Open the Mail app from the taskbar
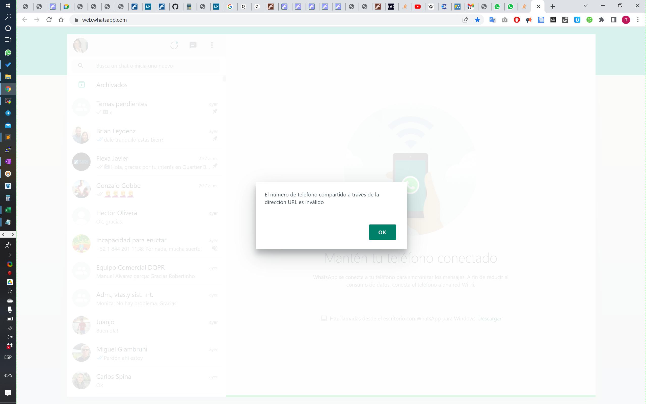This screenshot has width=646, height=404. tap(8, 125)
